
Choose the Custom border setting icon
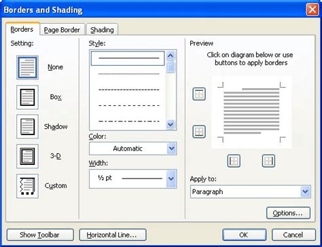click(x=27, y=186)
